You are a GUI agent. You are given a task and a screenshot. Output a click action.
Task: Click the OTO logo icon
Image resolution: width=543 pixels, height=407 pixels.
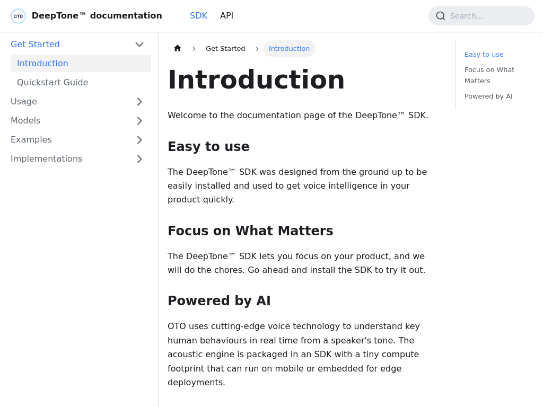click(x=18, y=16)
